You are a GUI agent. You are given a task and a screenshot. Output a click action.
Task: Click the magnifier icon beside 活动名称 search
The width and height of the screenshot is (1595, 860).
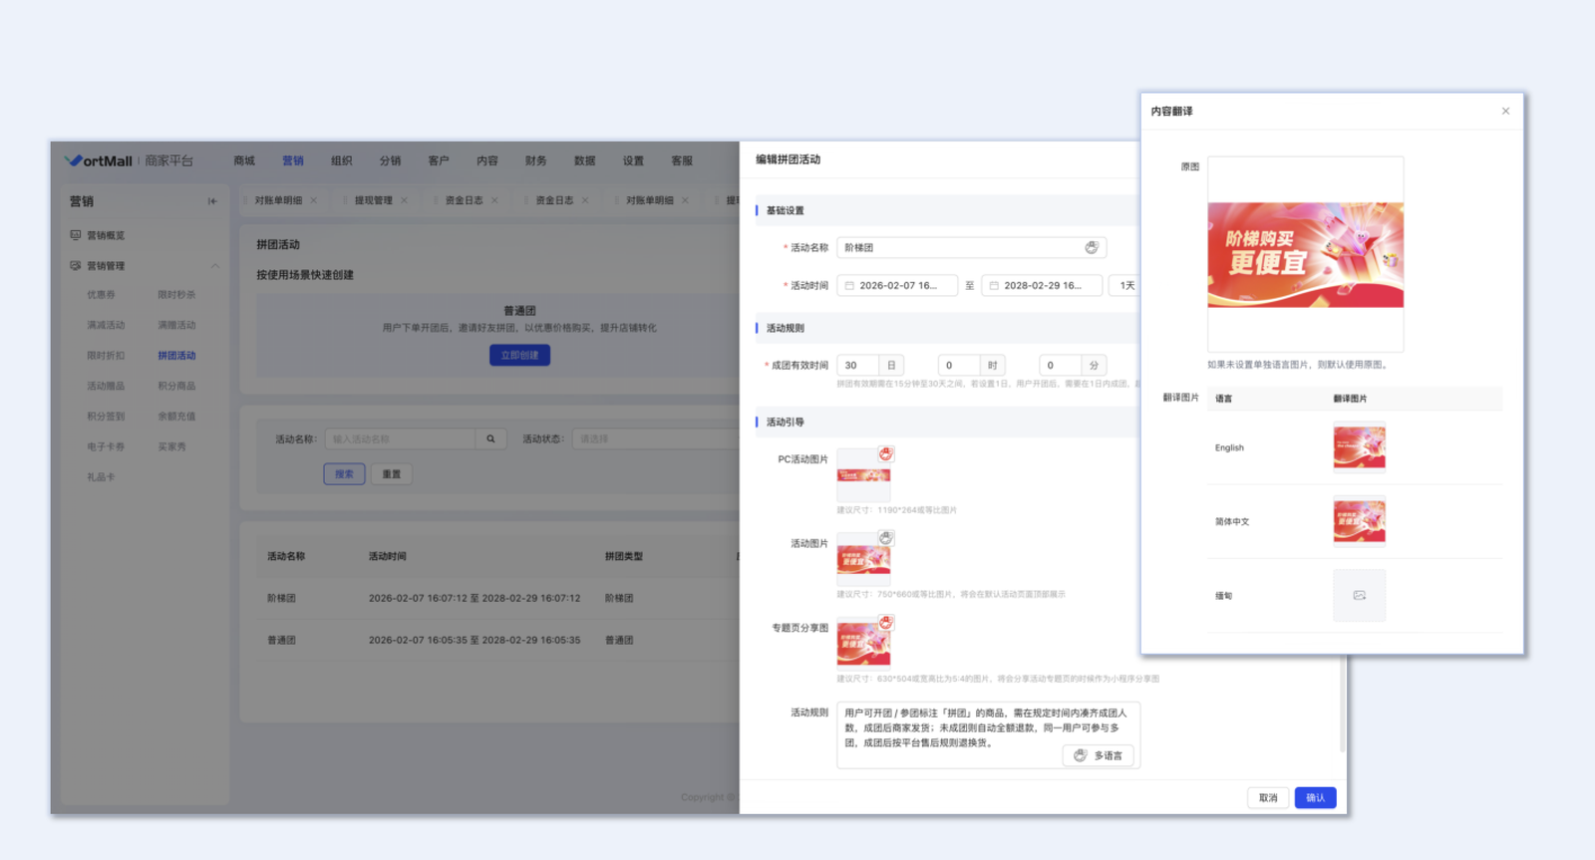(x=490, y=438)
